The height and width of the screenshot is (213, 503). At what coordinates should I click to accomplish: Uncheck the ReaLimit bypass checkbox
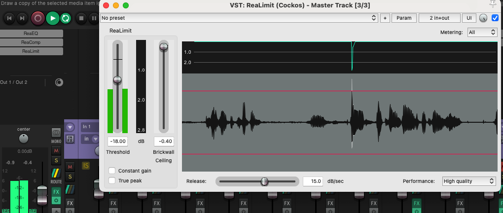click(495, 18)
